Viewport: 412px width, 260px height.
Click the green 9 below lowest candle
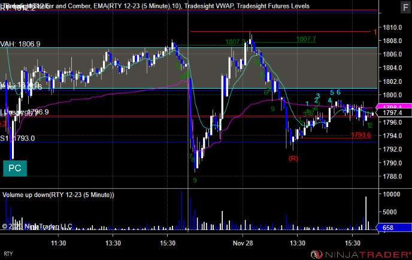coord(195,180)
